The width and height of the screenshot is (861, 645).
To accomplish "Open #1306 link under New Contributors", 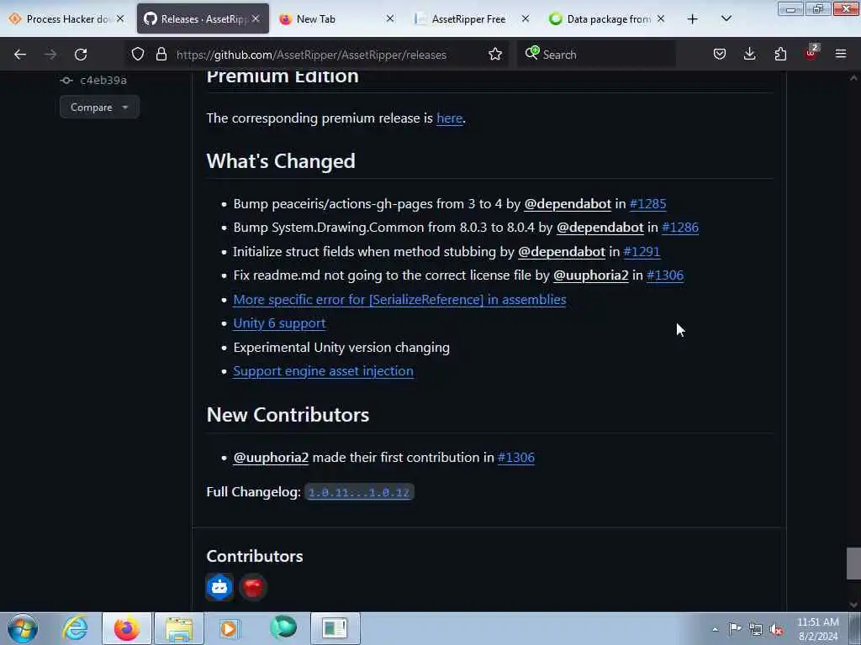I will click(516, 458).
